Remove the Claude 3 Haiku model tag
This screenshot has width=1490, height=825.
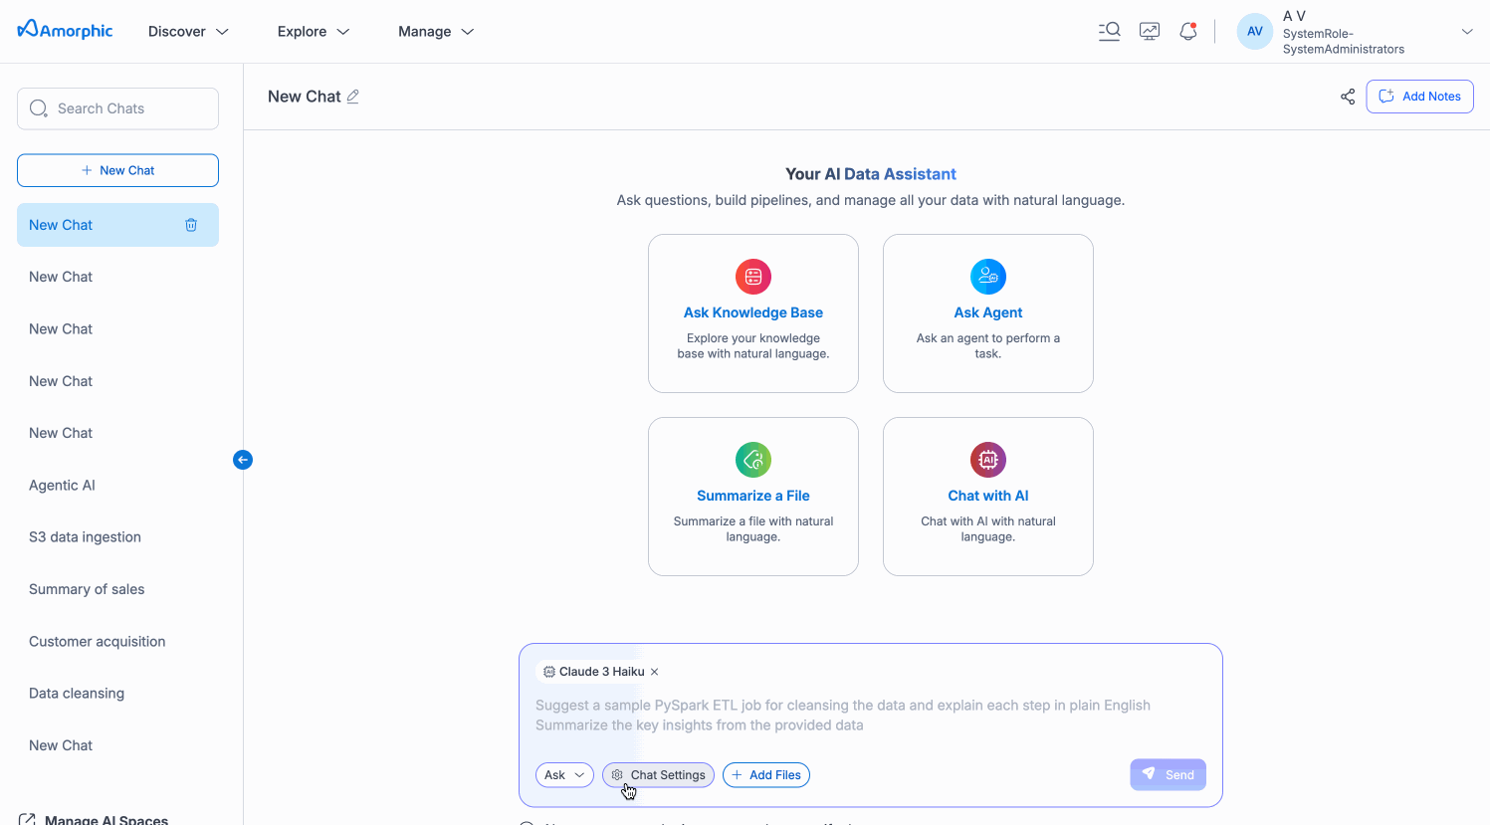coord(655,672)
